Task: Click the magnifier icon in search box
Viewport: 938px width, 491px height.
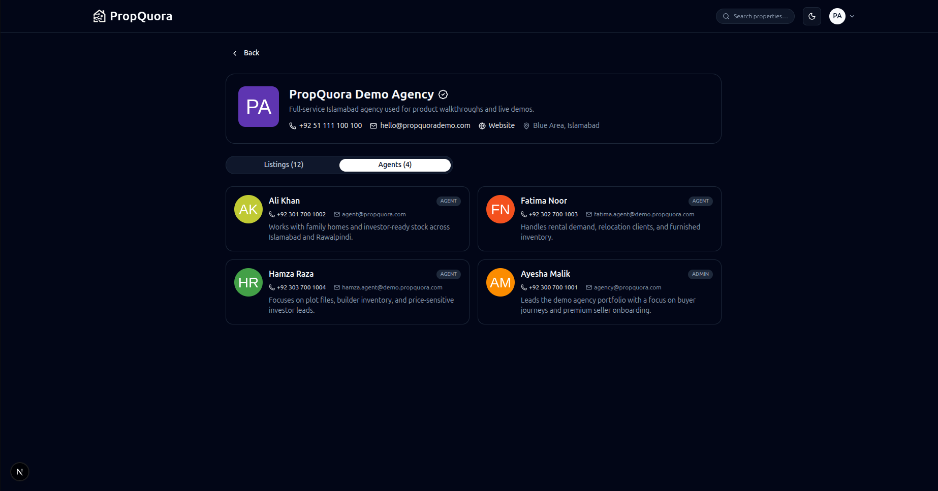Action: point(726,16)
